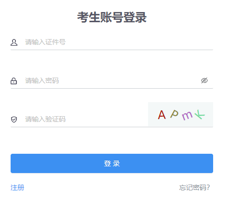Viewport: 230px width, 201px height.
Task: Focus the 请输入验证码 verification code field
Action: (86, 119)
